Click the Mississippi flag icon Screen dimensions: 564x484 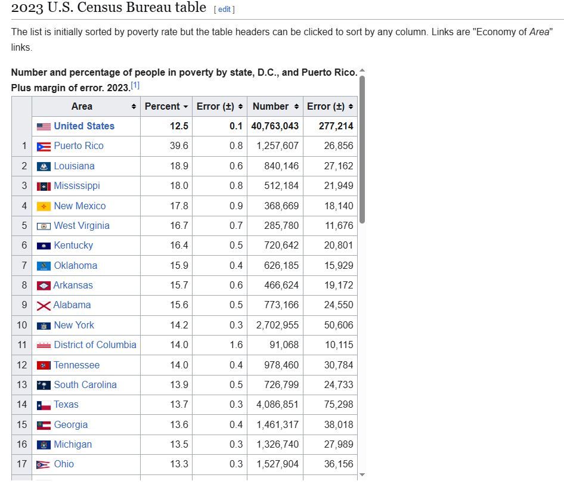(44, 186)
